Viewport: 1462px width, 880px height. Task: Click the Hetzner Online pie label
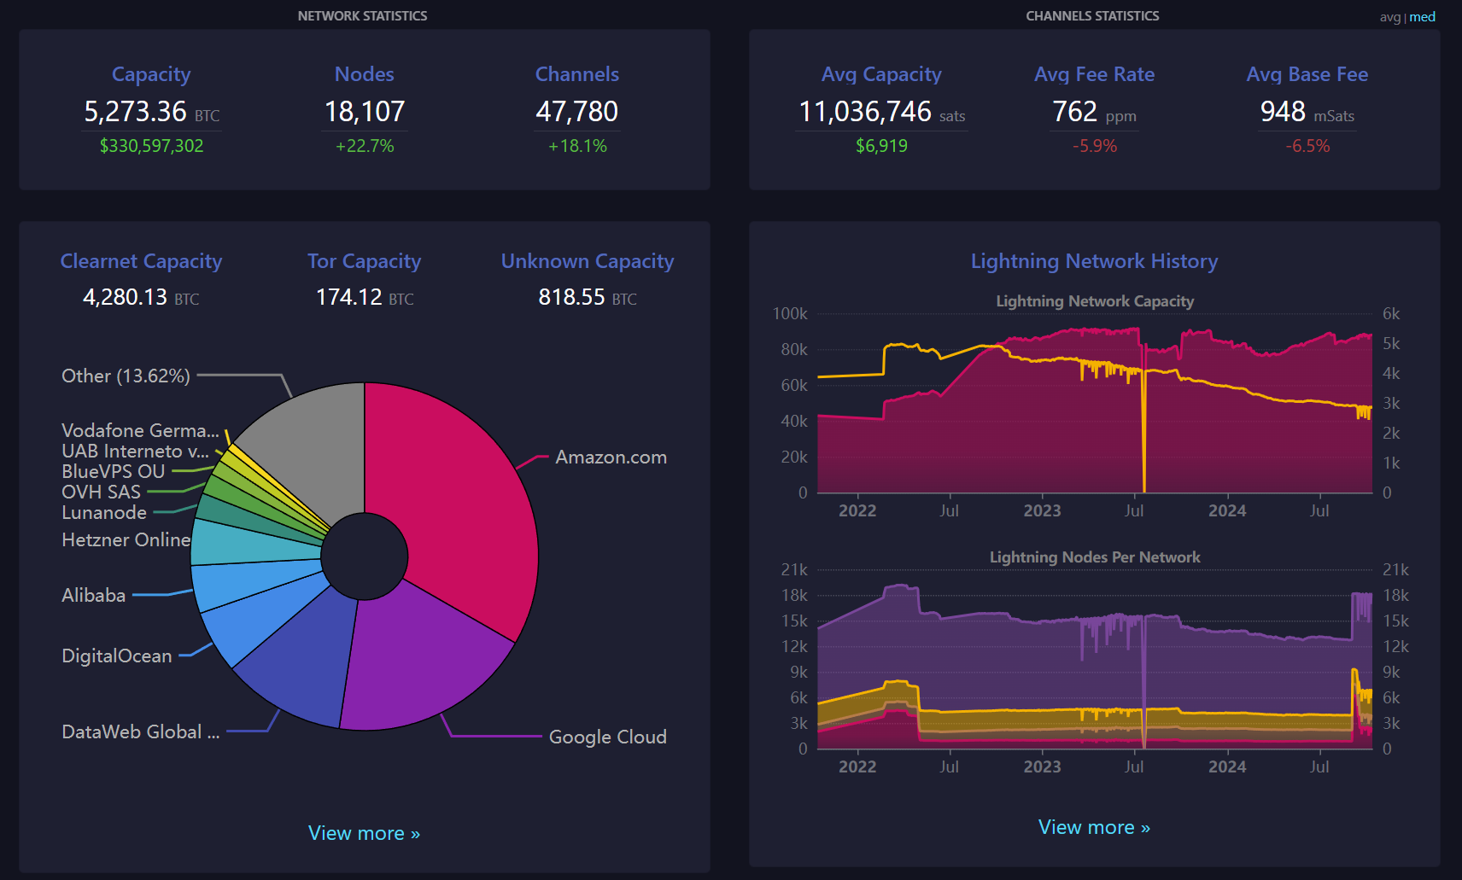tap(126, 540)
